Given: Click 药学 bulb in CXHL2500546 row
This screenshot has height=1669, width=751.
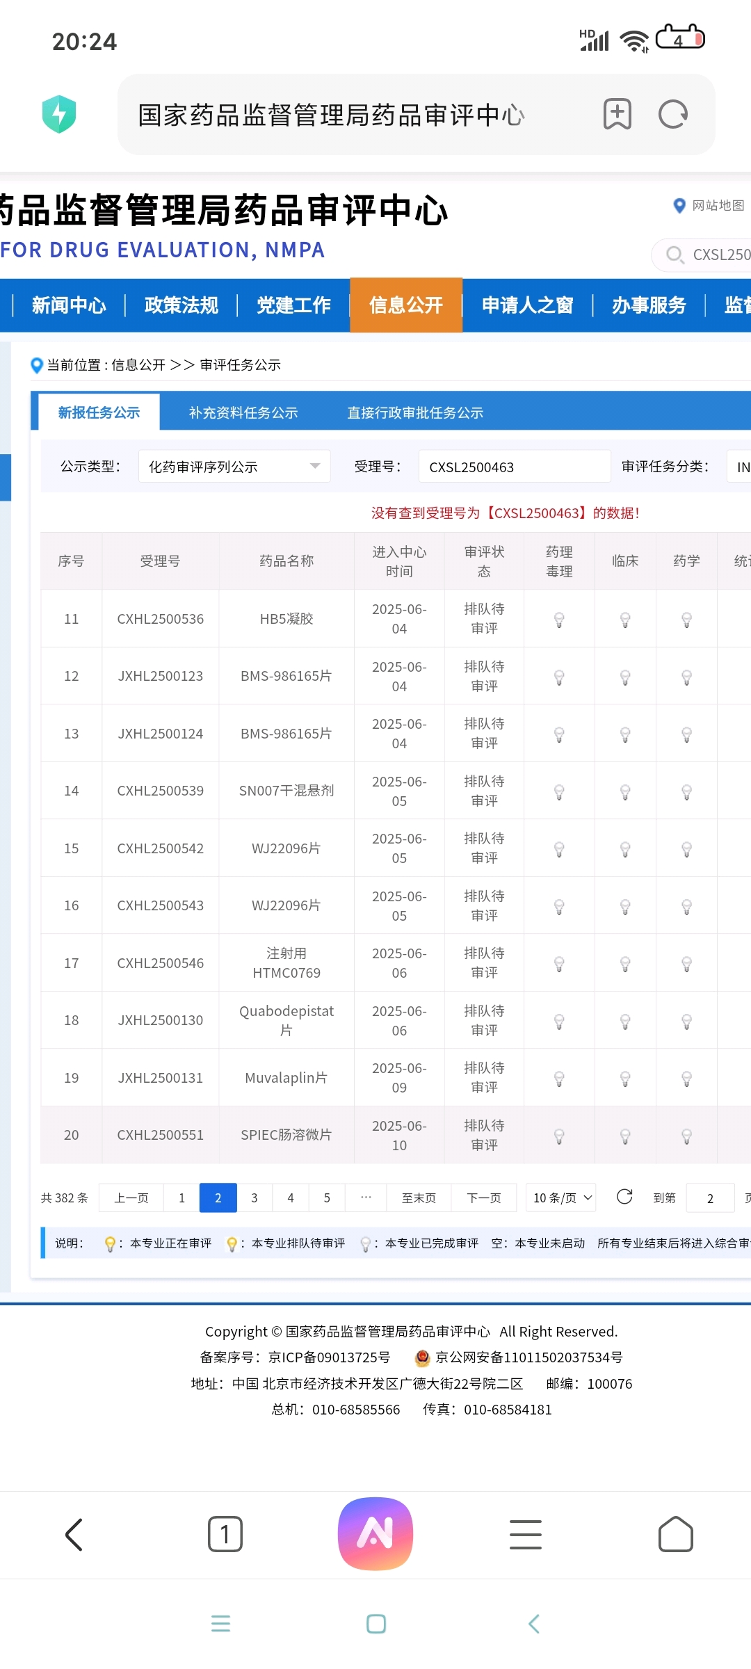Looking at the screenshot, I should click(x=686, y=964).
